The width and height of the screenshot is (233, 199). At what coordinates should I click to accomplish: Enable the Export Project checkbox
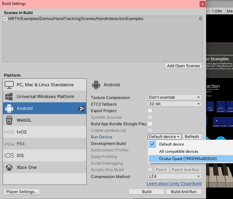click(x=150, y=111)
